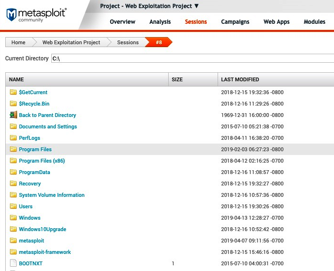334x271 pixels.
Task: Sort by the NAME column header
Action: click(86, 79)
